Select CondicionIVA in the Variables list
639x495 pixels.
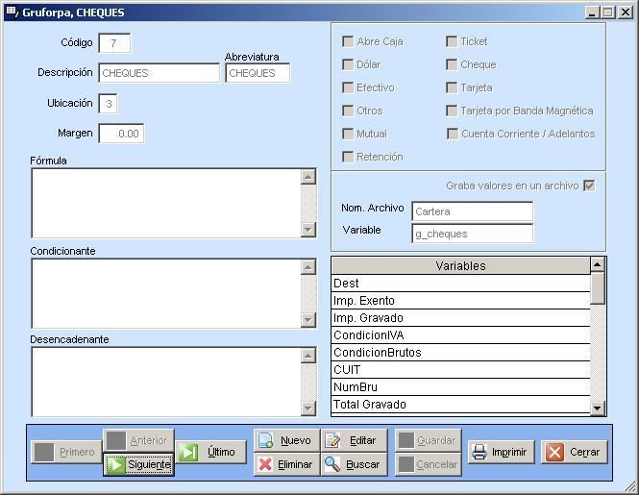pyautogui.click(x=459, y=335)
